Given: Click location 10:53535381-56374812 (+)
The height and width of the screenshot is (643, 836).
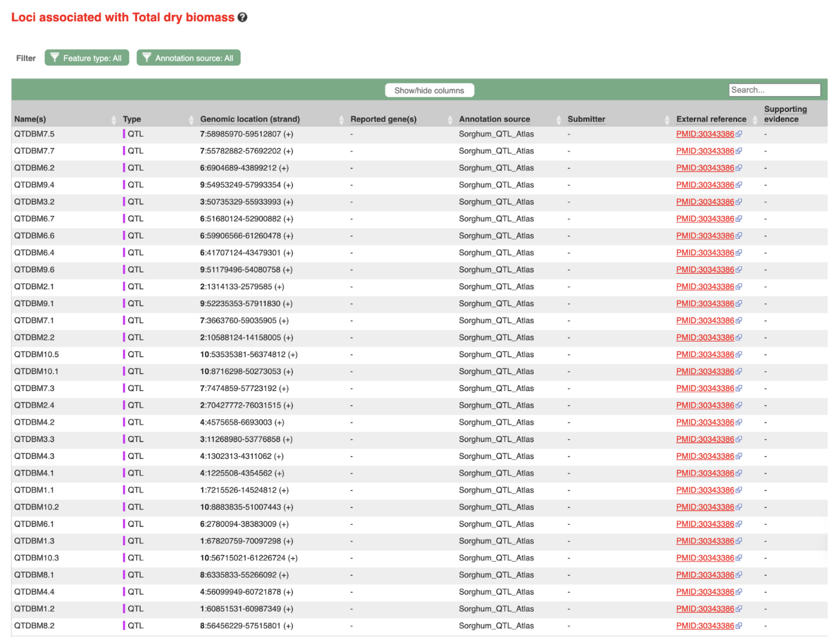Looking at the screenshot, I should tap(249, 354).
